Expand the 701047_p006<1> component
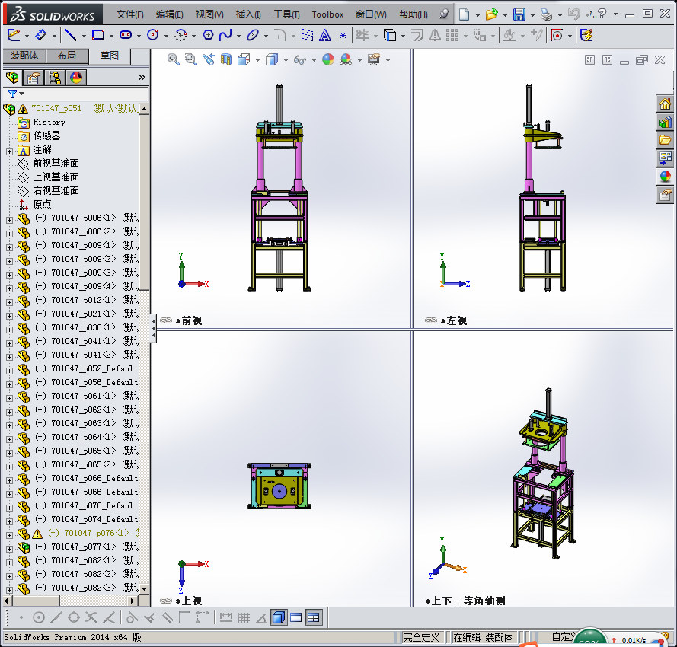The image size is (677, 647). point(9,220)
